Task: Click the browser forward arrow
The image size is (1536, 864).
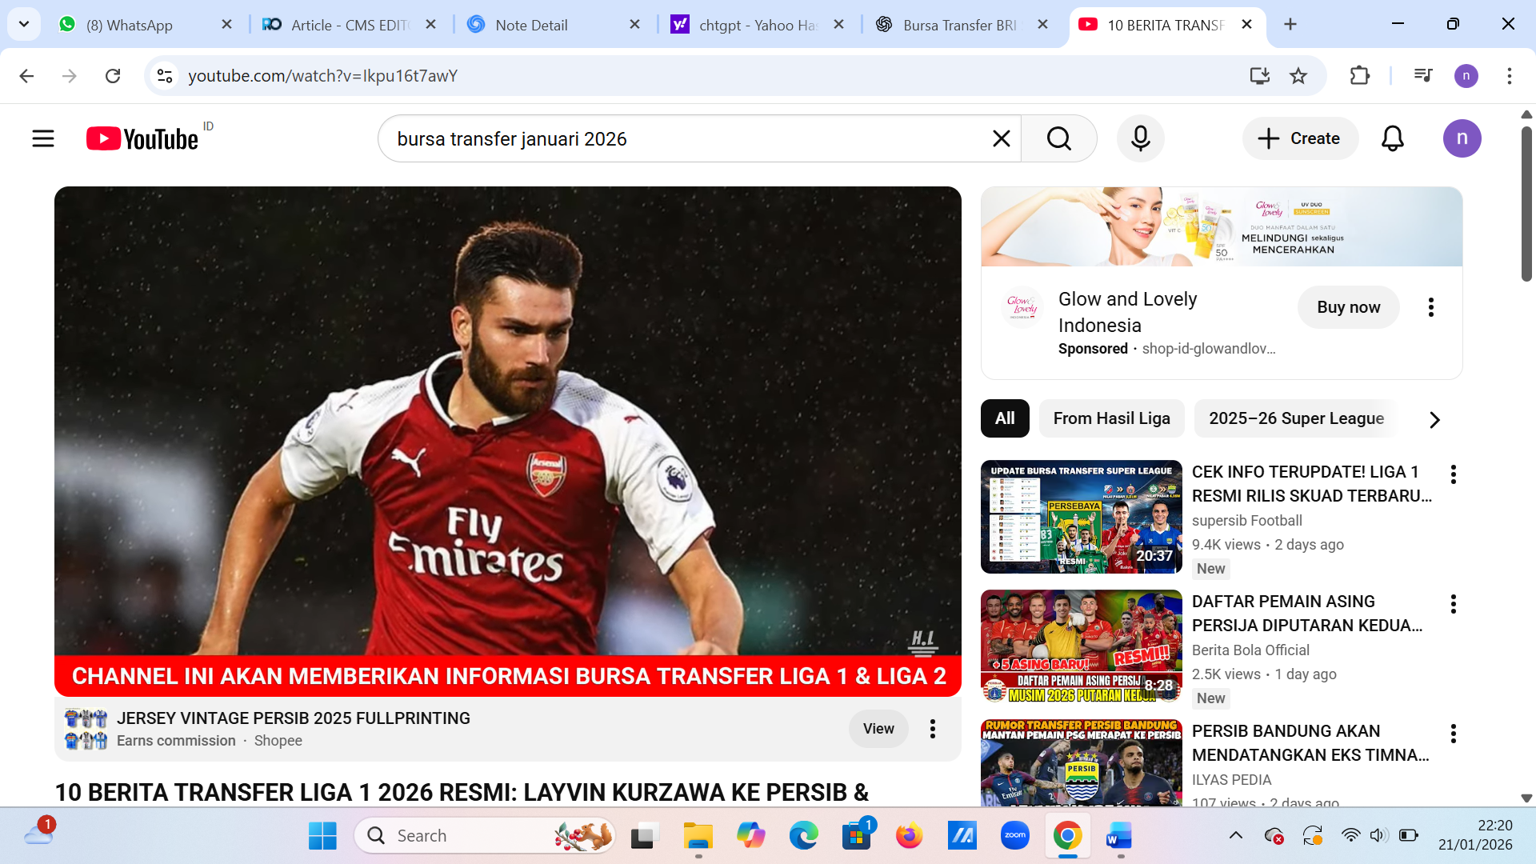Action: point(70,76)
